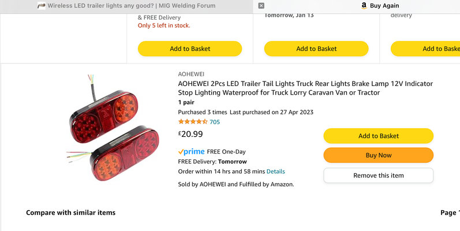Click the Prime logo badge
The height and width of the screenshot is (231, 460).
coord(191,152)
